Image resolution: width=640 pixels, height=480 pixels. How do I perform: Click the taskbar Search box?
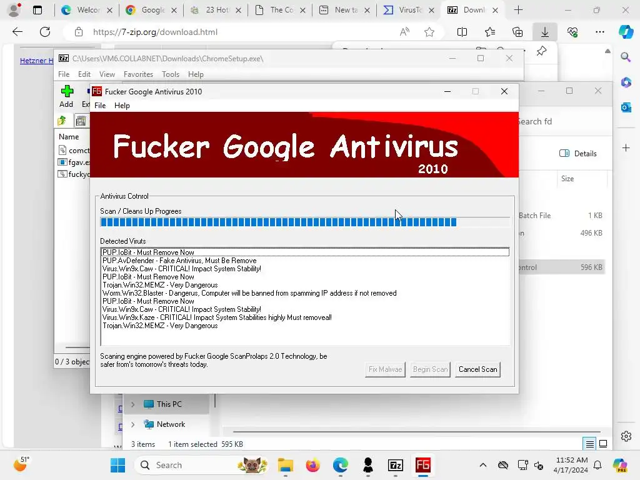click(x=202, y=465)
